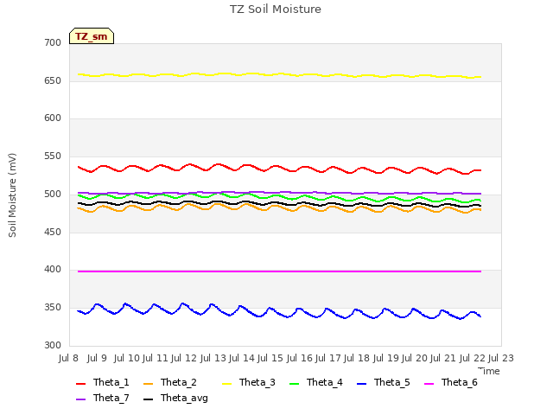Click the 350 y-axis tick label
The image size is (553, 415).
(53, 308)
